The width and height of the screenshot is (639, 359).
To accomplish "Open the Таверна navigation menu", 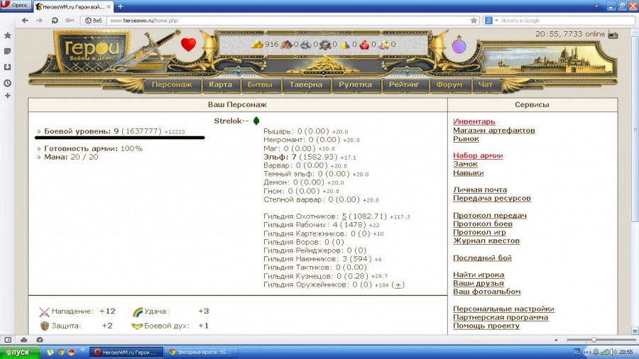I will point(306,84).
